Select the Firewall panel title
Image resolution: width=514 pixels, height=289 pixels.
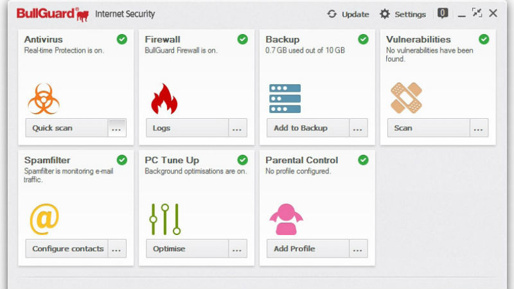pos(163,39)
